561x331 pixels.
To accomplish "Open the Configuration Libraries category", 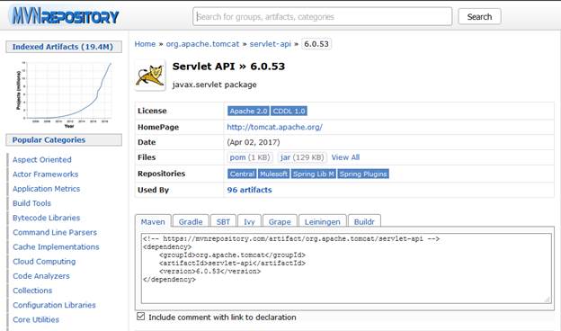I will 54,305.
